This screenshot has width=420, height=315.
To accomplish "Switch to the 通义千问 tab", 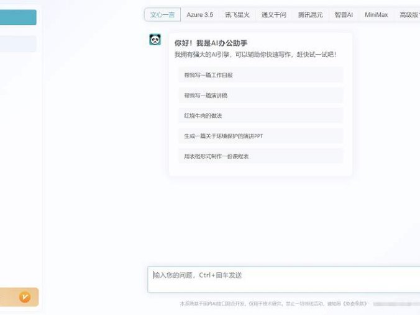I will [x=274, y=15].
